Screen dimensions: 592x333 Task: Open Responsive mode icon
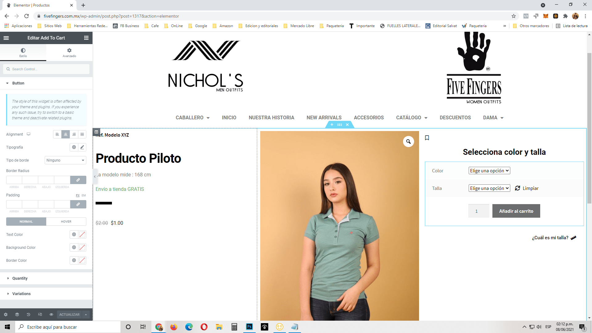tap(40, 314)
